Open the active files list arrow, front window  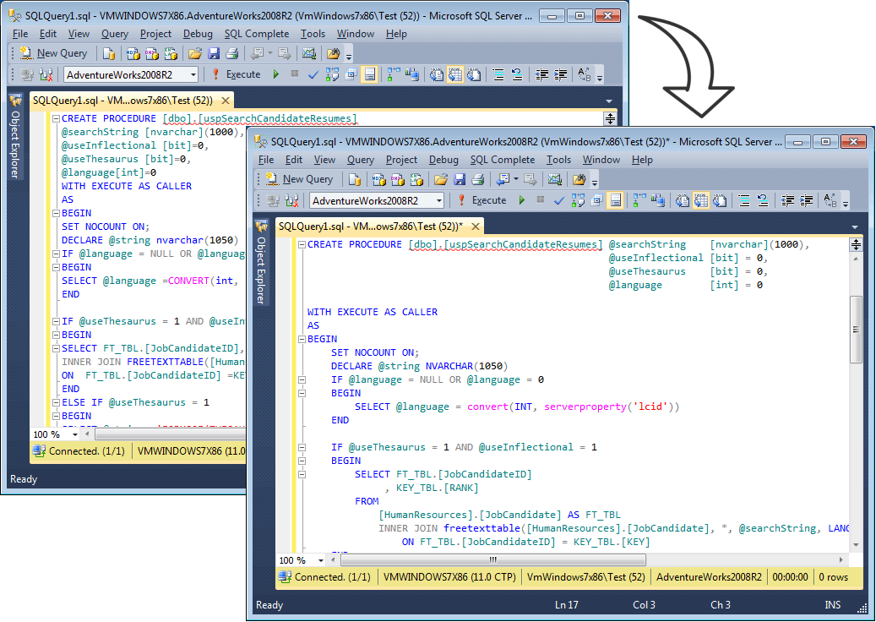[855, 226]
